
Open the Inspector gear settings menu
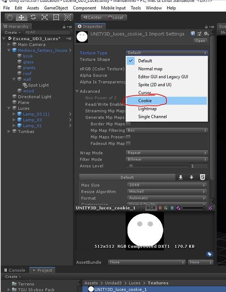click(x=206, y=34)
